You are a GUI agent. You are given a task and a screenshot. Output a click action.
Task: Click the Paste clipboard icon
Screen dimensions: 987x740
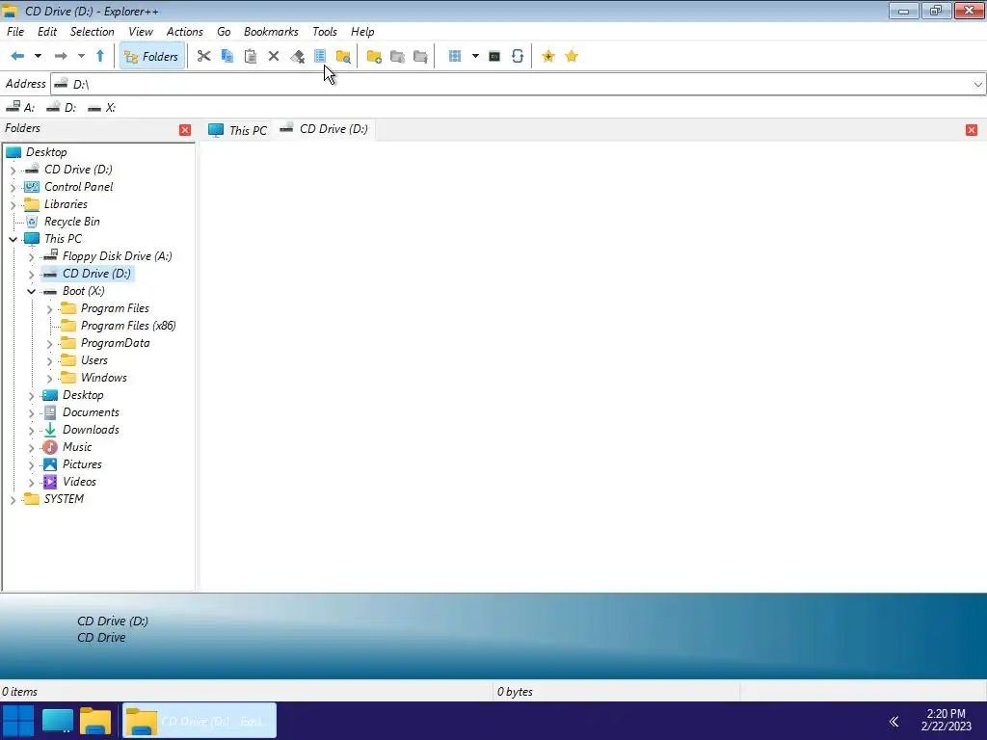tap(251, 57)
